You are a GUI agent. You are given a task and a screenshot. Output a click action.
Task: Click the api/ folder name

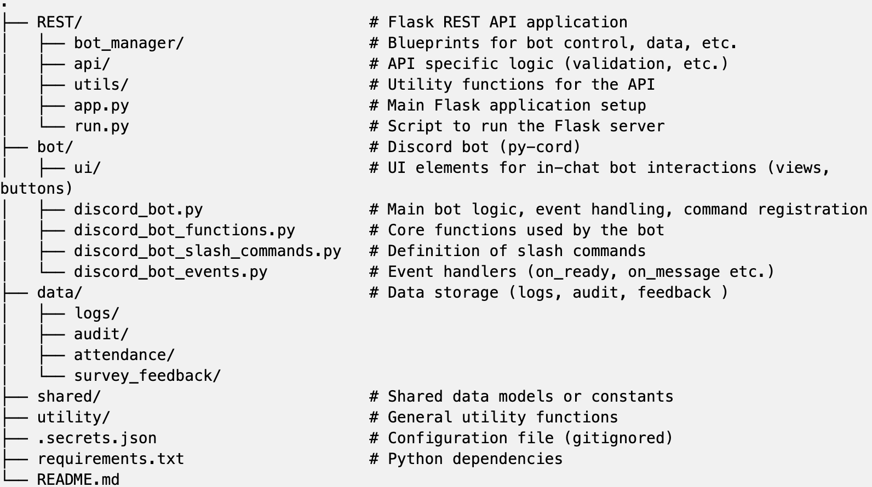92,64
